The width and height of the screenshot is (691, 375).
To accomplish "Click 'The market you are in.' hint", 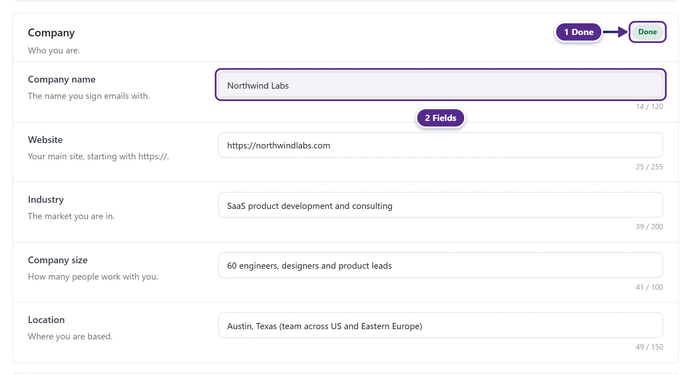I will (x=71, y=216).
